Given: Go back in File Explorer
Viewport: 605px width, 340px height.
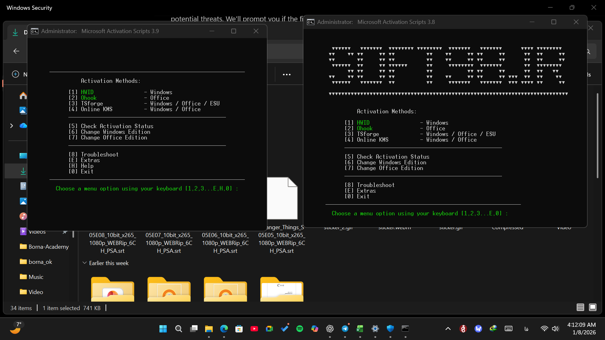Looking at the screenshot, I should (x=16, y=51).
